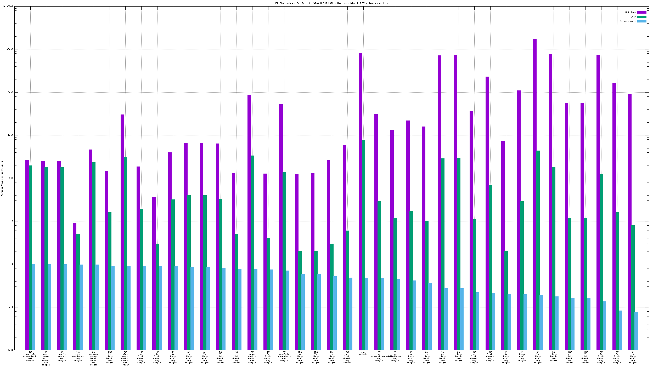
Task: Click the 'dnsbl-3.uceprotect.net' x-axis label
Action: [284, 356]
